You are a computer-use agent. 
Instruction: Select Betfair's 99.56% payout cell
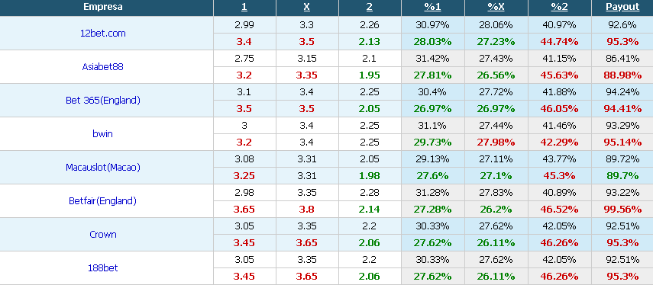pos(622,210)
